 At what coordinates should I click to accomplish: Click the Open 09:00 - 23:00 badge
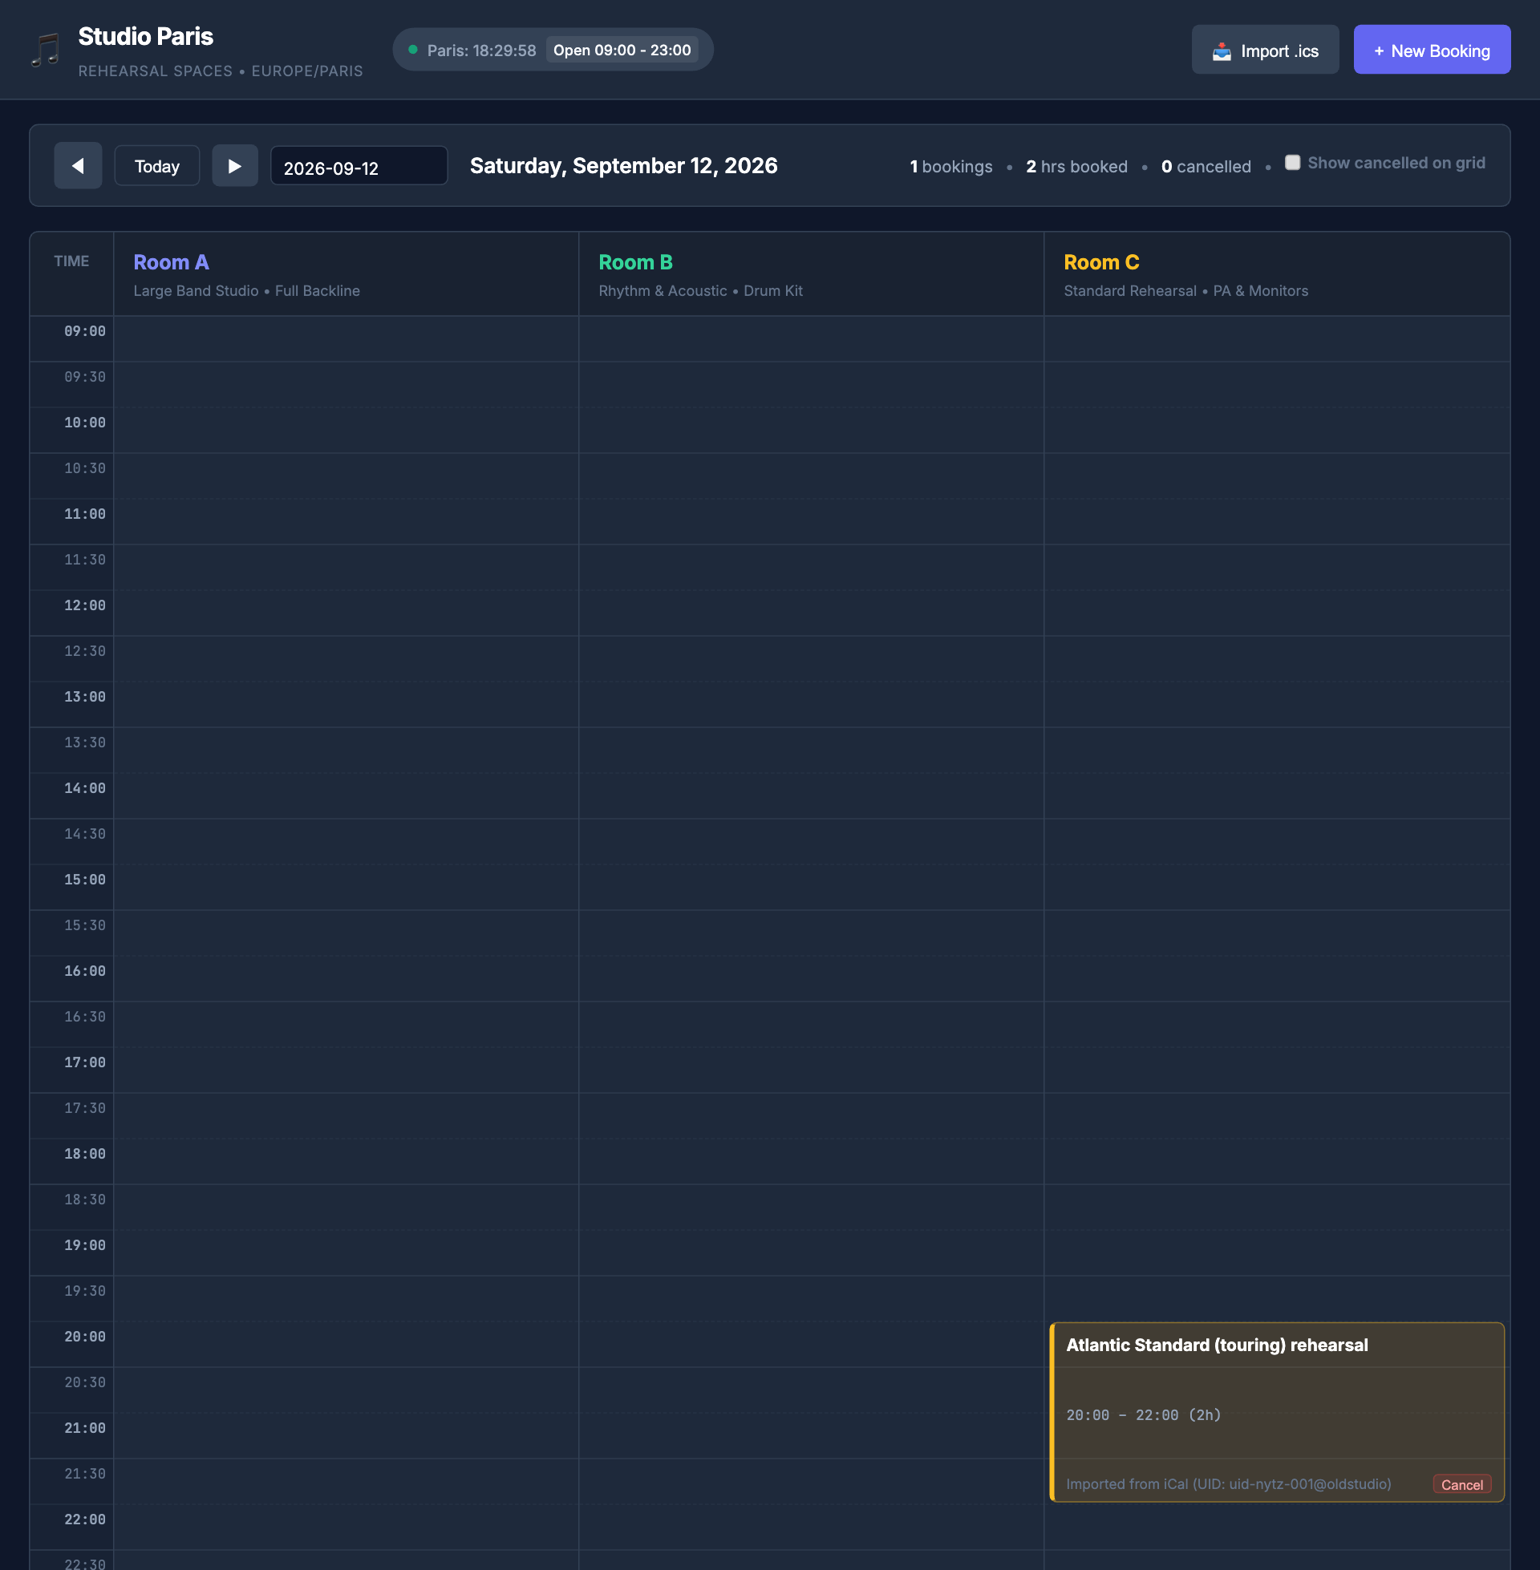622,51
